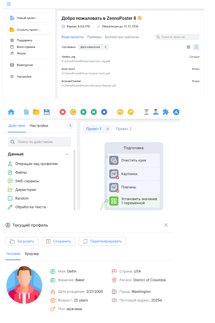Collapse the actions panel with left chevron
Viewport: 215px width, 323px height.
click(x=71, y=126)
